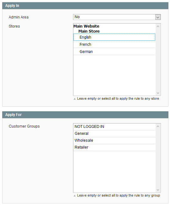Image resolution: width=170 pixels, height=205 pixels.
Task: Select French store view
Action: coord(114,45)
